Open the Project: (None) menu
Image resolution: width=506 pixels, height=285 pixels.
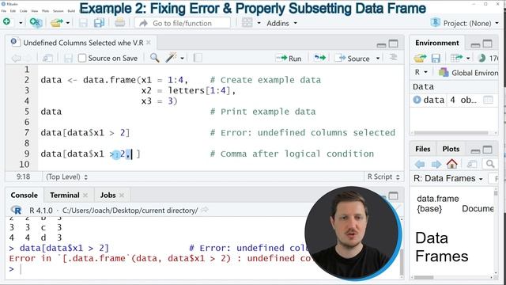coord(465,23)
